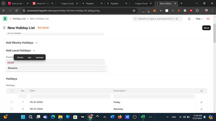
Task: Reload the page in Chrome
Action: click(16, 11)
